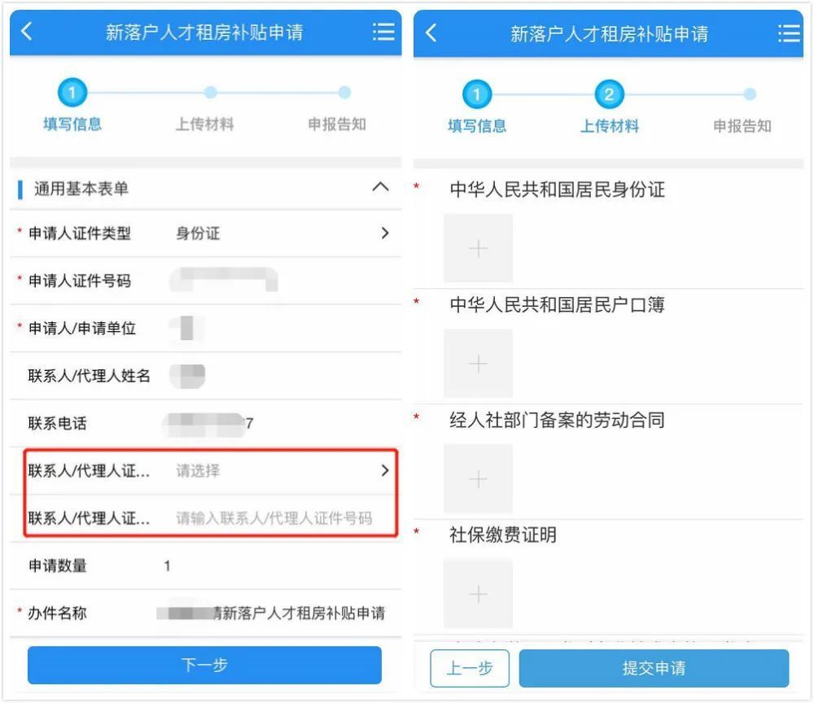814x703 pixels.
Task: Add photo for 劳动合同 upload box
Action: 478,478
